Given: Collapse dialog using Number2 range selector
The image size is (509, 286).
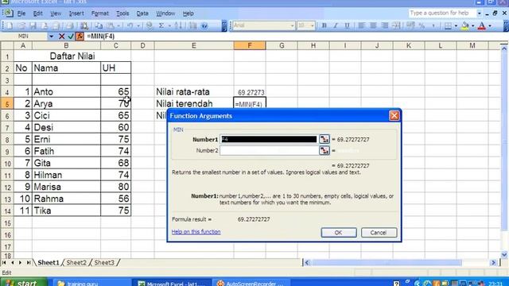Looking at the screenshot, I should tap(324, 150).
